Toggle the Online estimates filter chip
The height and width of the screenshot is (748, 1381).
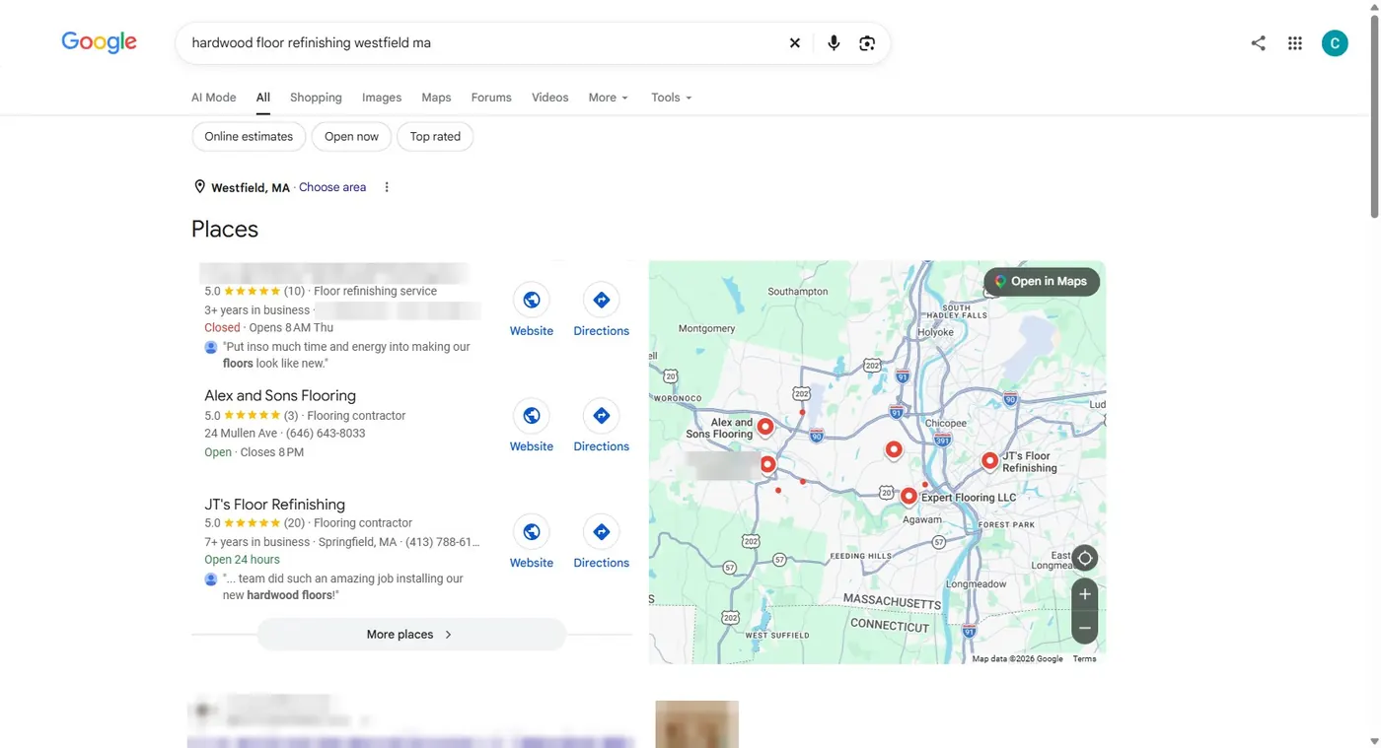pyautogui.click(x=249, y=137)
